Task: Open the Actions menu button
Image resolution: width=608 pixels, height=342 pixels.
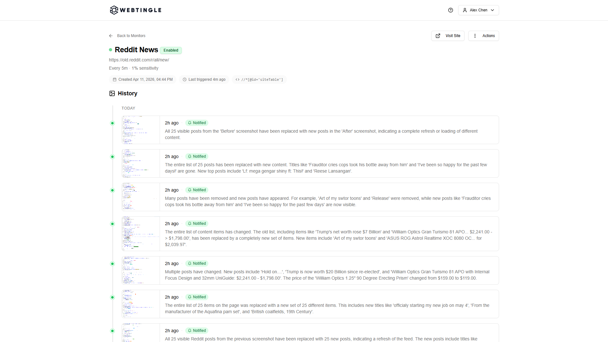Action: point(484,36)
